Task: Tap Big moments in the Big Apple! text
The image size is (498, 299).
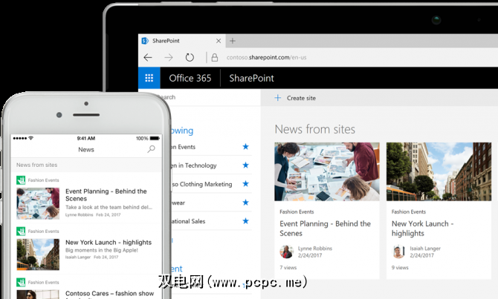Action: (102, 250)
